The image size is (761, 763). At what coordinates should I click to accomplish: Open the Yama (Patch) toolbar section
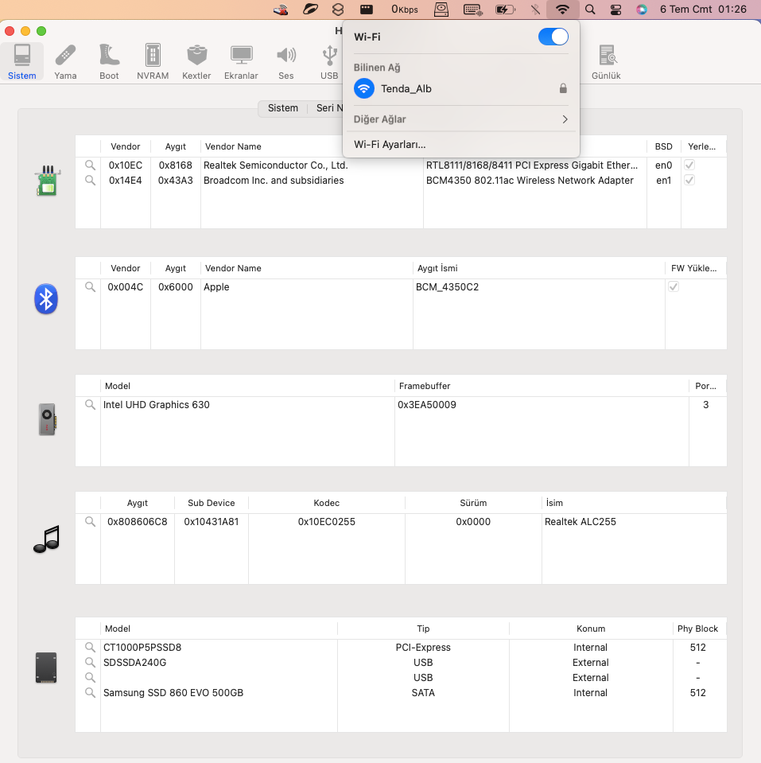[65, 62]
